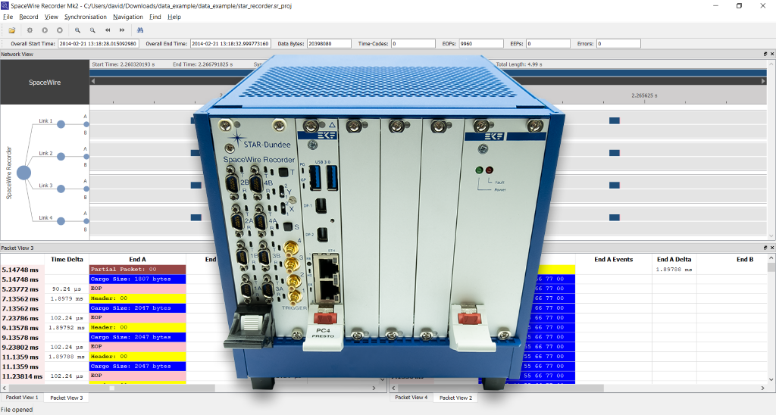This screenshot has height=415, width=776.
Task: Click the right packet view's scroll-down arrow
Action: (771, 379)
